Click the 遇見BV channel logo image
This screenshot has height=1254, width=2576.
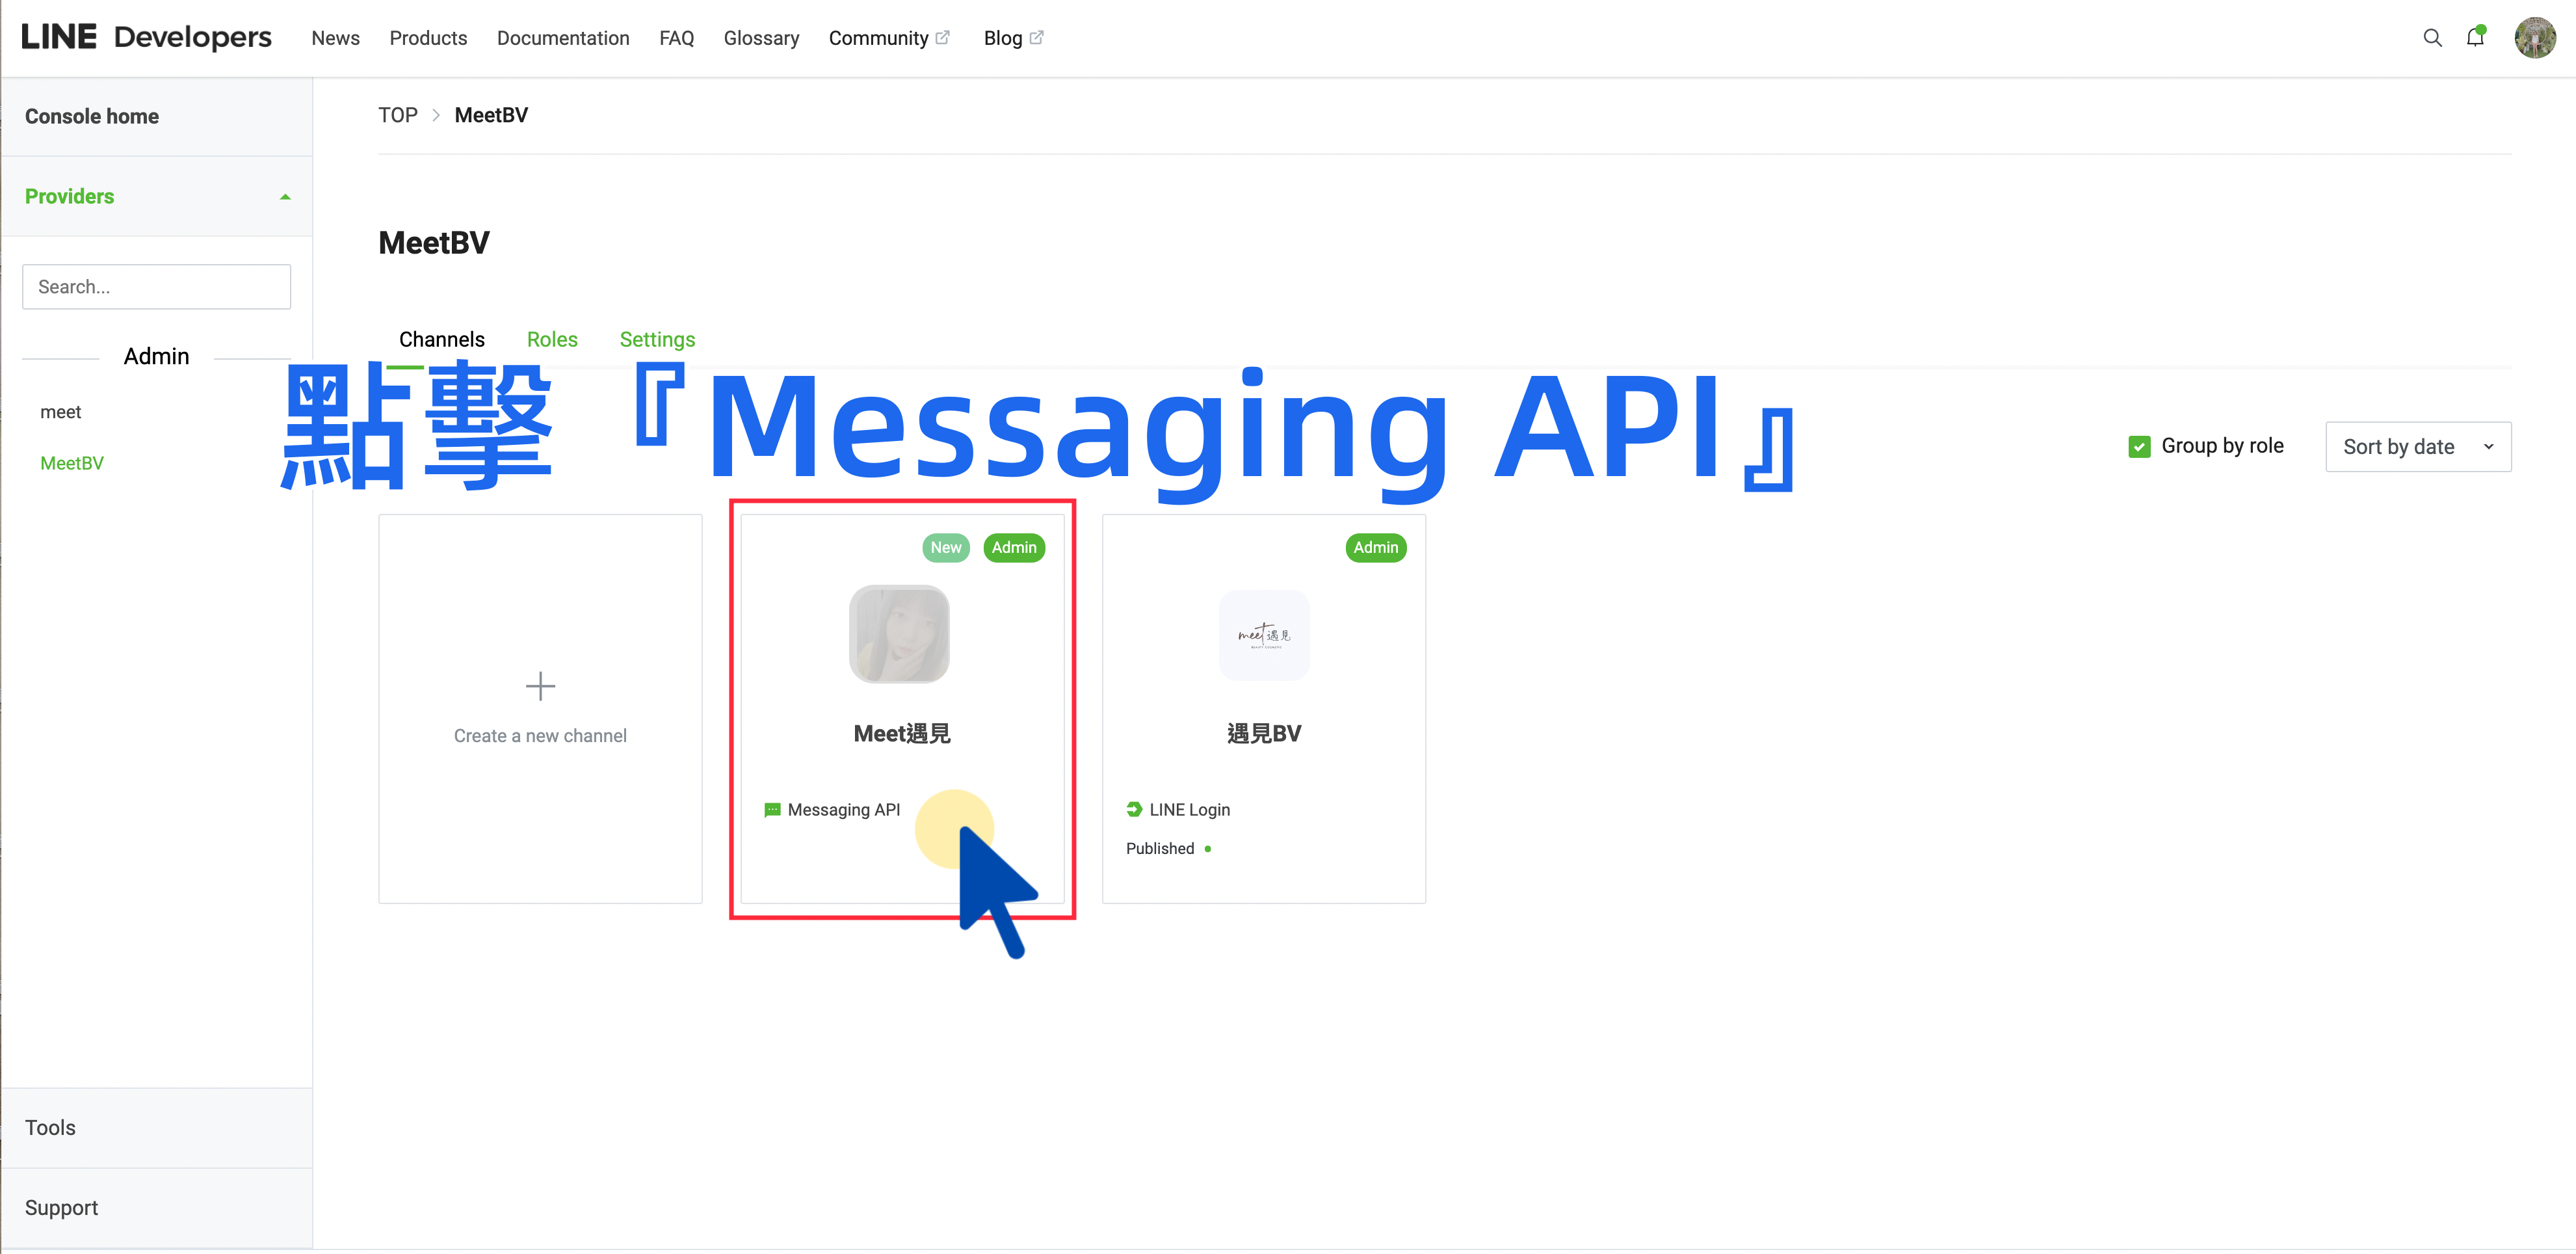pos(1264,635)
